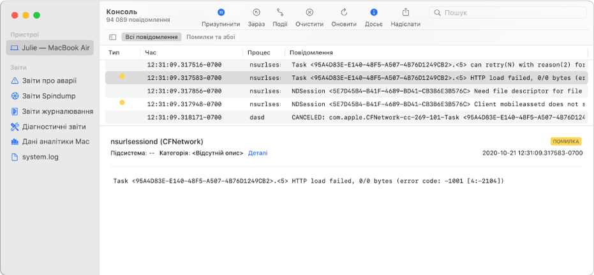Click the system.log file icon
The height and width of the screenshot is (275, 594).
(x=15, y=157)
